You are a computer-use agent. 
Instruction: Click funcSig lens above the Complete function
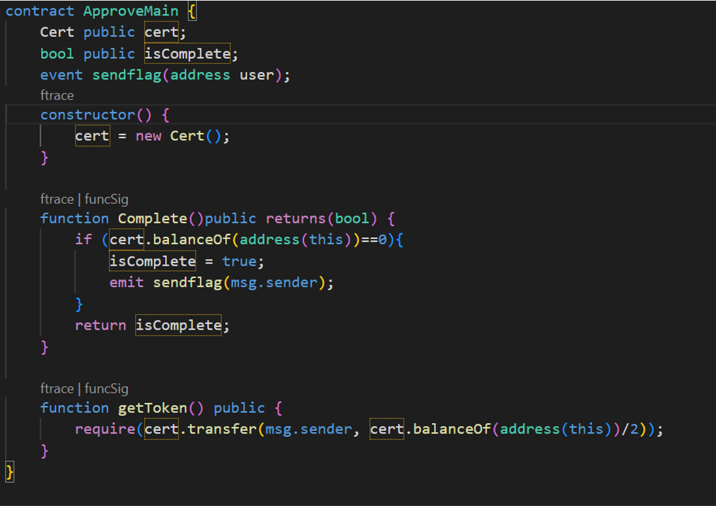pyautogui.click(x=106, y=199)
